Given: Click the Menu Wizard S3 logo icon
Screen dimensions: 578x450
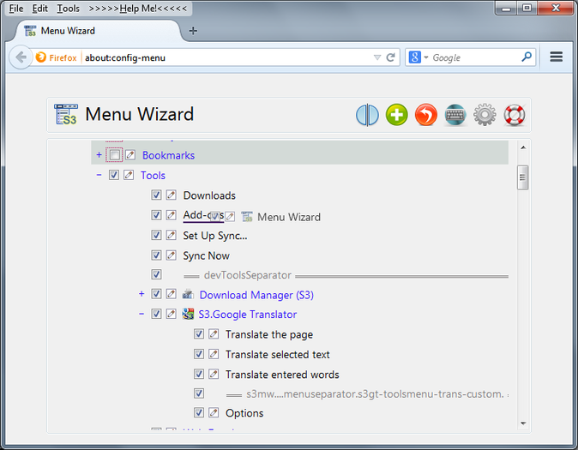Looking at the screenshot, I should (66, 114).
